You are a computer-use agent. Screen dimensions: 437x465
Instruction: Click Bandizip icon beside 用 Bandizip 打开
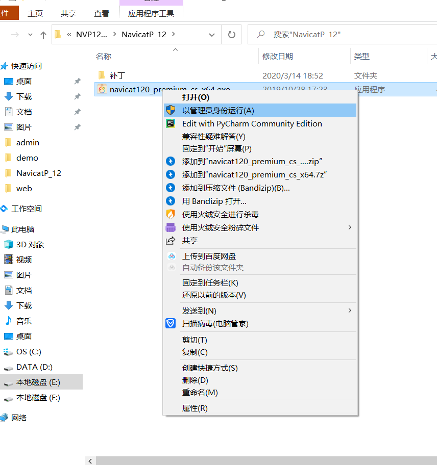[x=171, y=201]
